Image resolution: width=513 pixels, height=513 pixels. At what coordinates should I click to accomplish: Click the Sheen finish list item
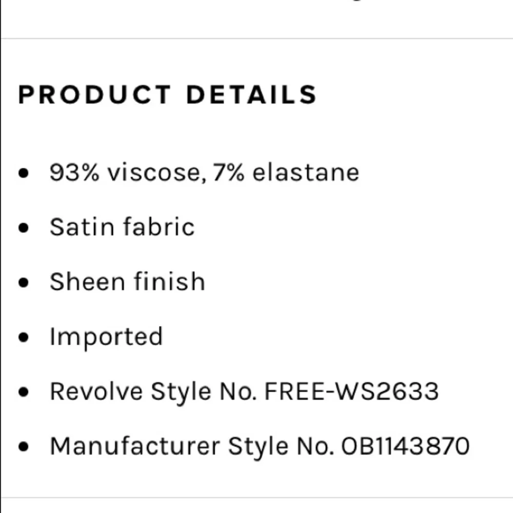click(x=127, y=281)
